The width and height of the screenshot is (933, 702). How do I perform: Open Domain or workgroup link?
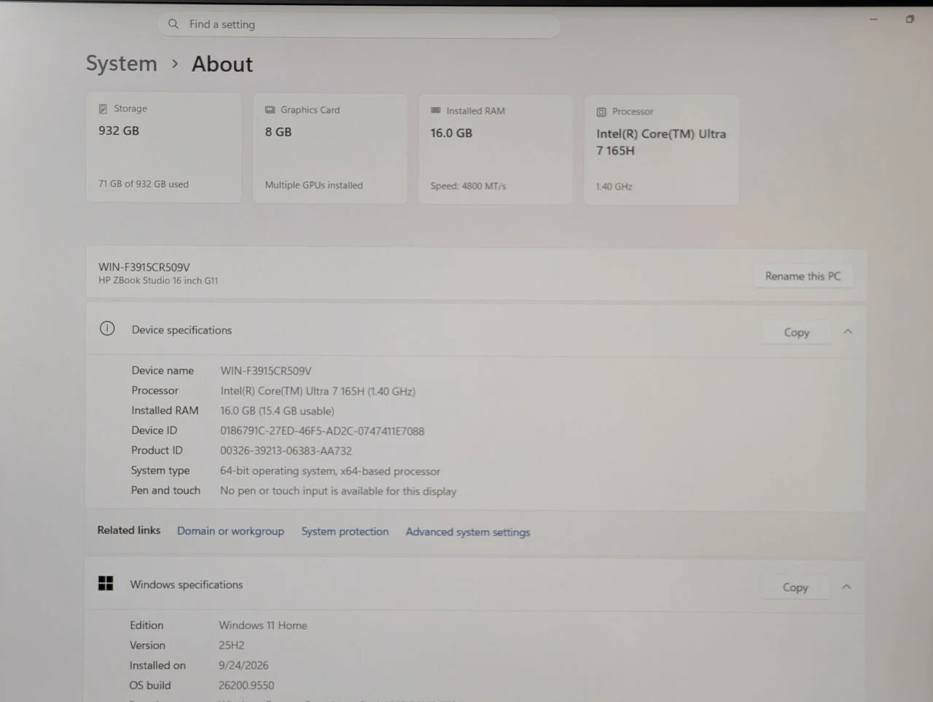[230, 531]
